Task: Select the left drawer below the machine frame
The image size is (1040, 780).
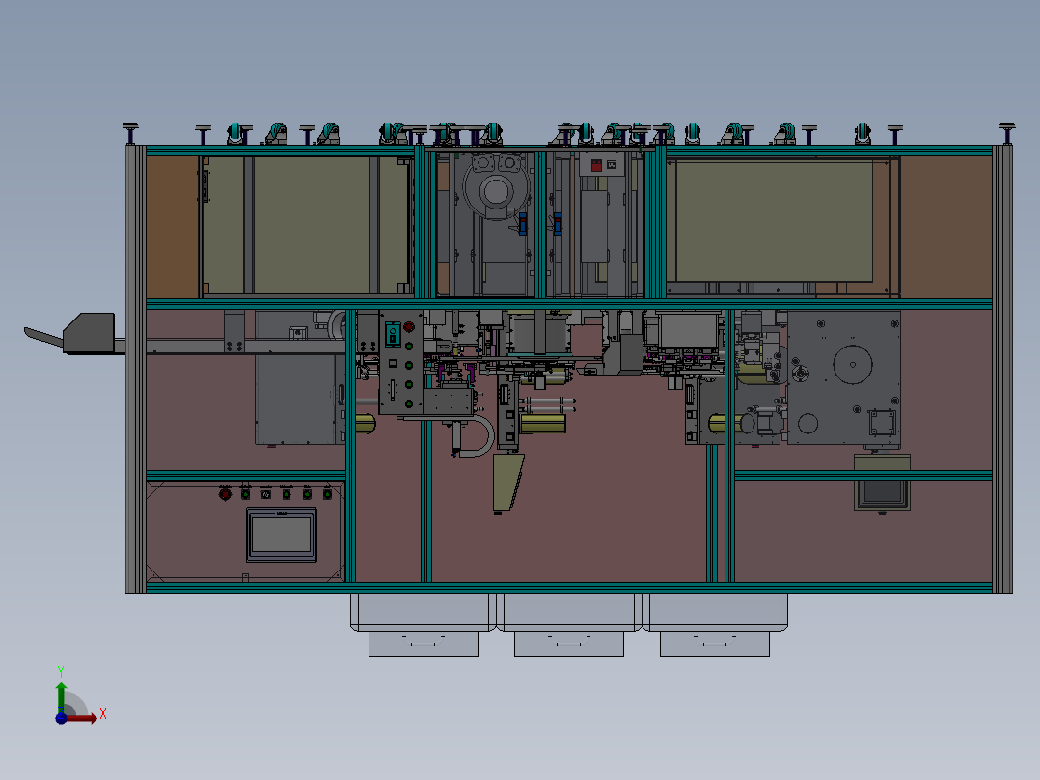Action: tap(424, 625)
